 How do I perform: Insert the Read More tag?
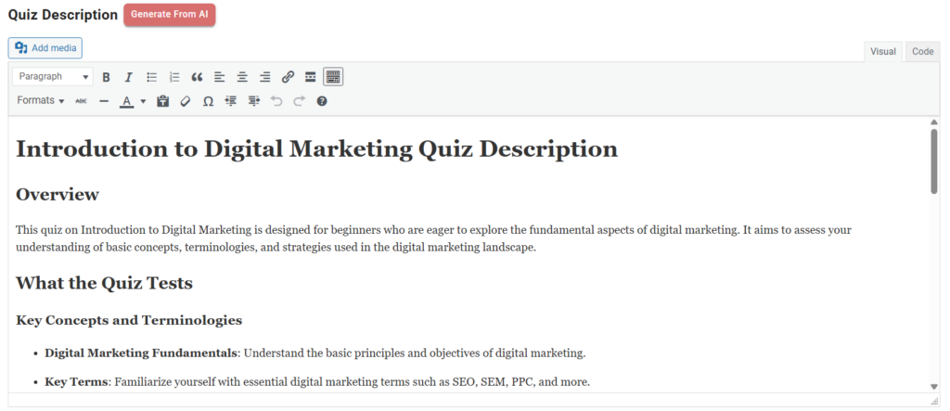[x=311, y=77]
